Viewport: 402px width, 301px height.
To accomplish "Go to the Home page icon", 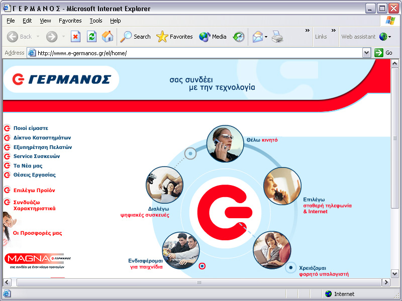I will (108, 37).
